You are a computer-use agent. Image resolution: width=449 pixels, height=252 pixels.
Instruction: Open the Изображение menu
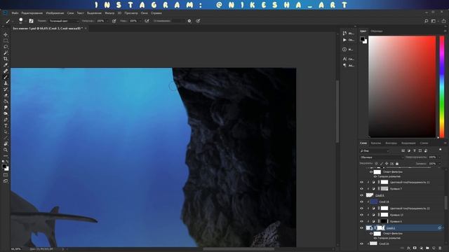click(x=55, y=13)
